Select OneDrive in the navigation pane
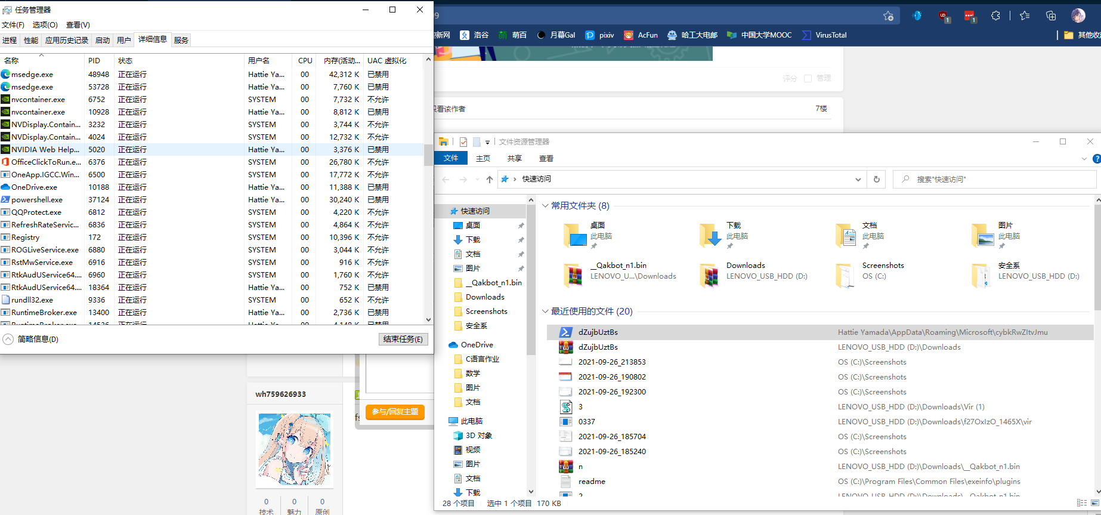The width and height of the screenshot is (1101, 515). pyautogui.click(x=477, y=345)
